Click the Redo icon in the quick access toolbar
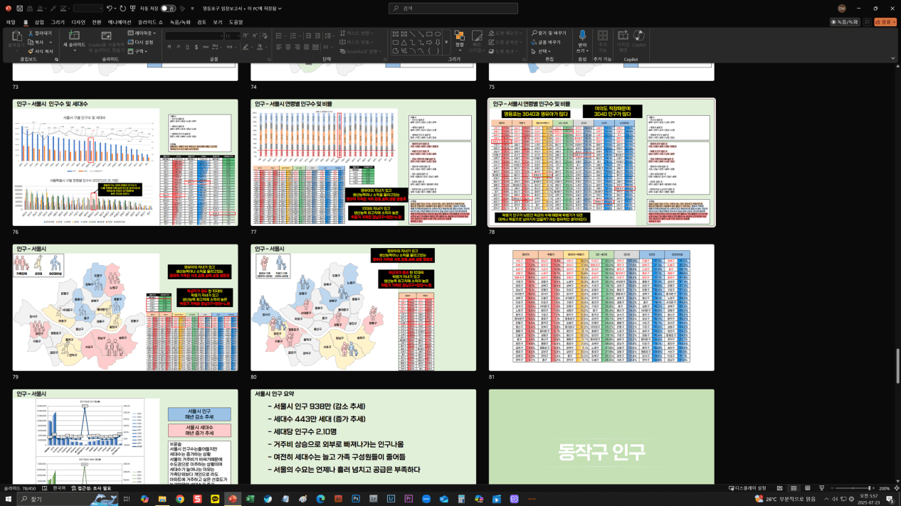 123,9
